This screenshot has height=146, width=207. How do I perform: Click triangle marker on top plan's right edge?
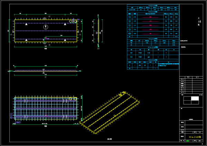78,31
